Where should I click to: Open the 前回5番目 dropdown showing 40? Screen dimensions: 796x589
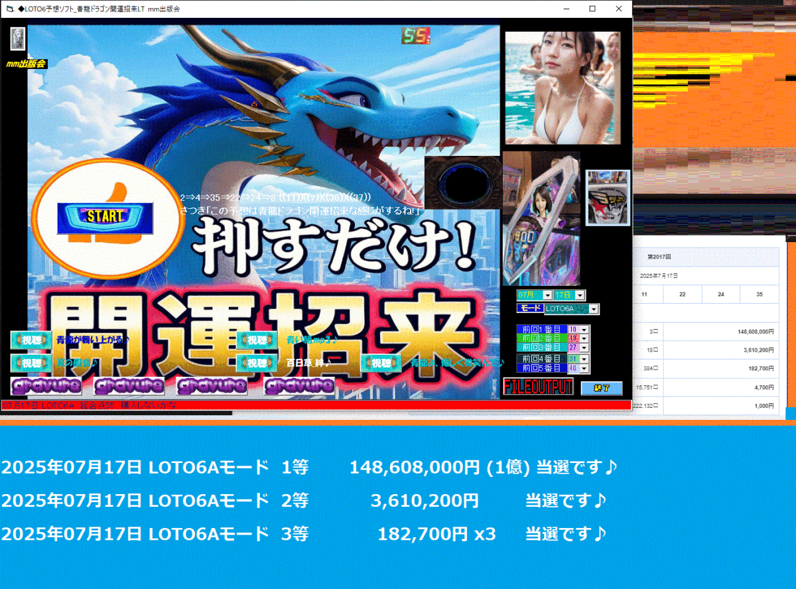584,368
